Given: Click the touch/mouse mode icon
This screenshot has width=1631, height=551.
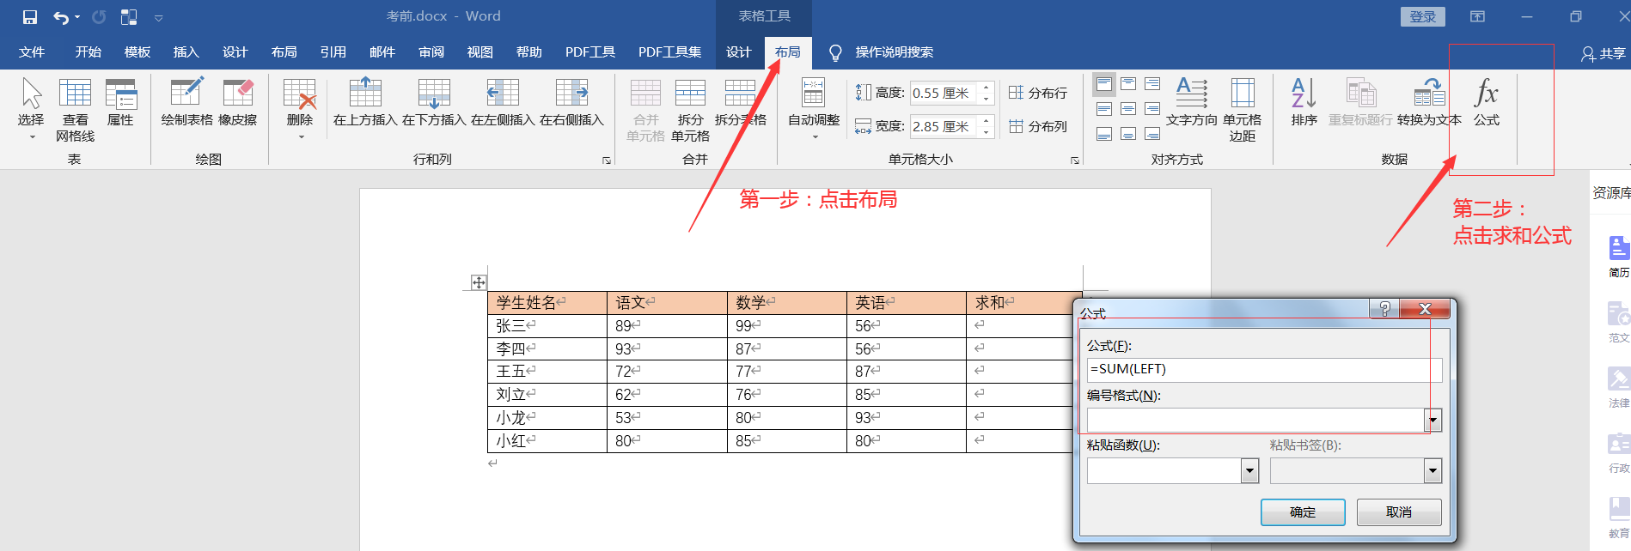Looking at the screenshot, I should click(129, 17).
